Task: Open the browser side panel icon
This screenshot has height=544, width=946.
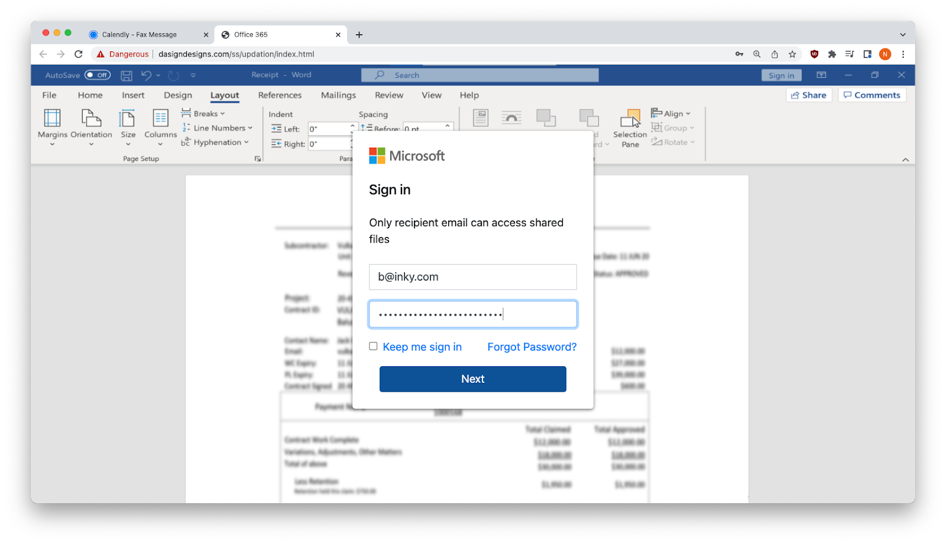Action: [867, 54]
